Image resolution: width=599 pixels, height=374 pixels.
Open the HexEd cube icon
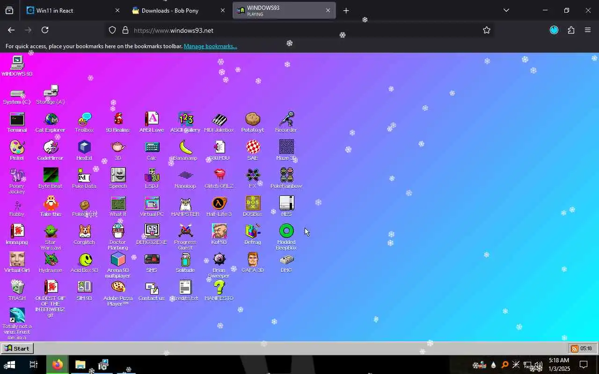(84, 151)
